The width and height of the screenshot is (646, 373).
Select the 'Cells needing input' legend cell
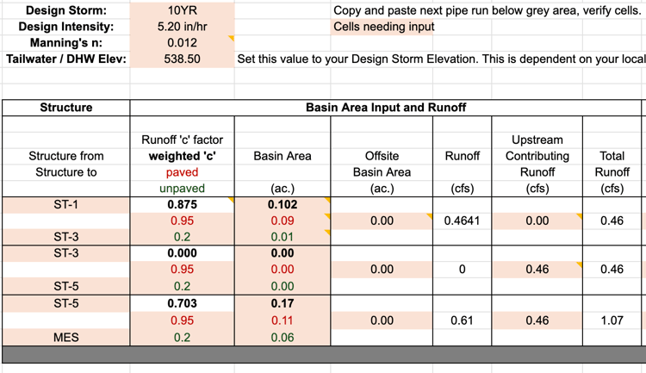click(382, 27)
